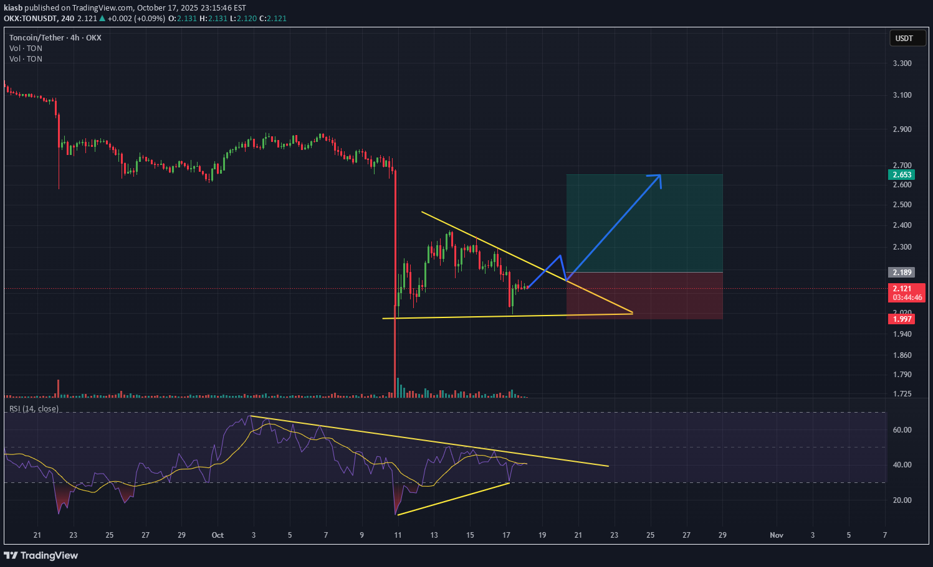933x567 pixels.
Task: Click the tall red volume bar at Oct 11
Action: [396, 386]
